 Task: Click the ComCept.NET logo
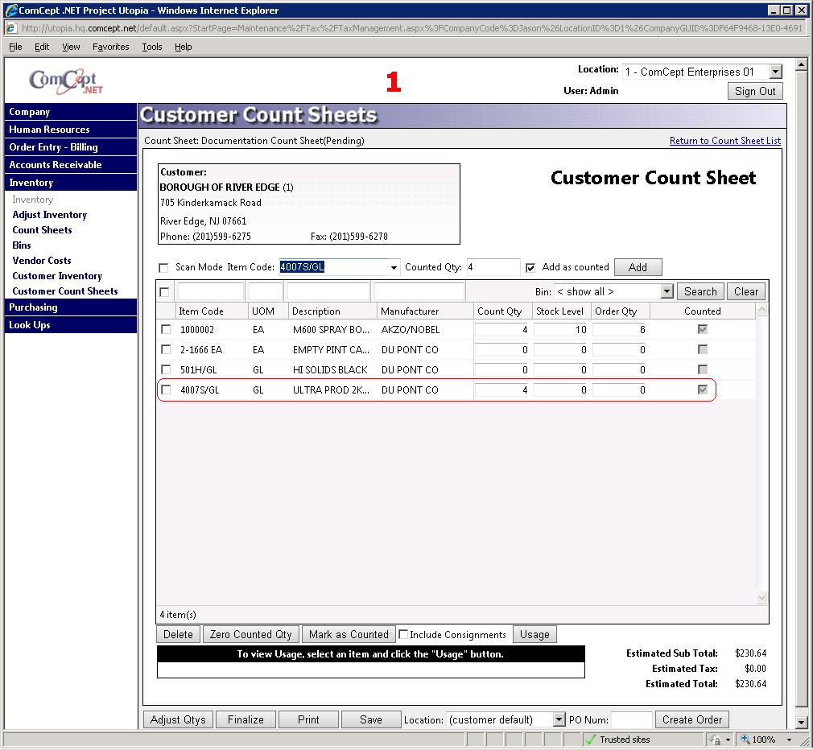pos(64,80)
